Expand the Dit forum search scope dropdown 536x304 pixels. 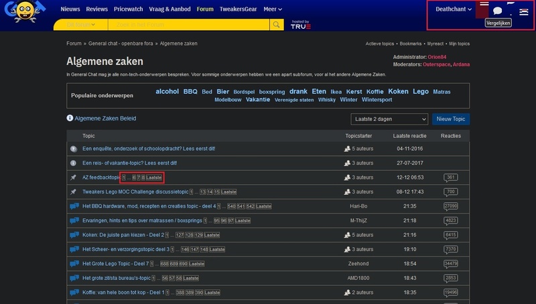(x=80, y=25)
